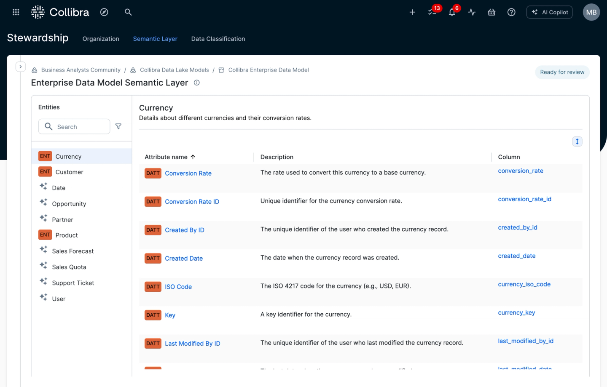Click info icon beside page title
This screenshot has height=387, width=607.
click(196, 83)
